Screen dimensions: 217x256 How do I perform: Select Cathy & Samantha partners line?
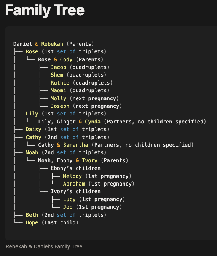pyautogui.click(x=116, y=145)
